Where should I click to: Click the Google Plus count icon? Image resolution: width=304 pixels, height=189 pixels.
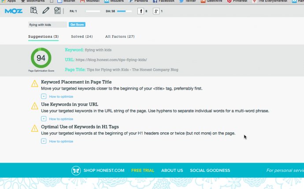point(156,11)
